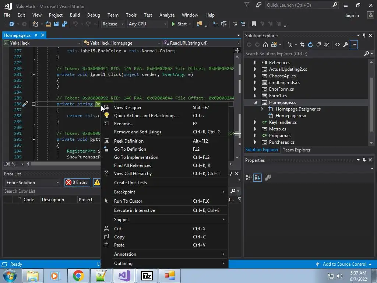Click the Pending Changes Filter clock icon
Screen dimensions: 377x283
tap(290, 45)
